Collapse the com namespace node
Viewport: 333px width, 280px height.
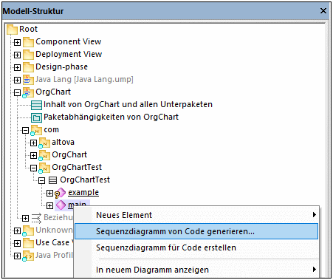(25, 130)
